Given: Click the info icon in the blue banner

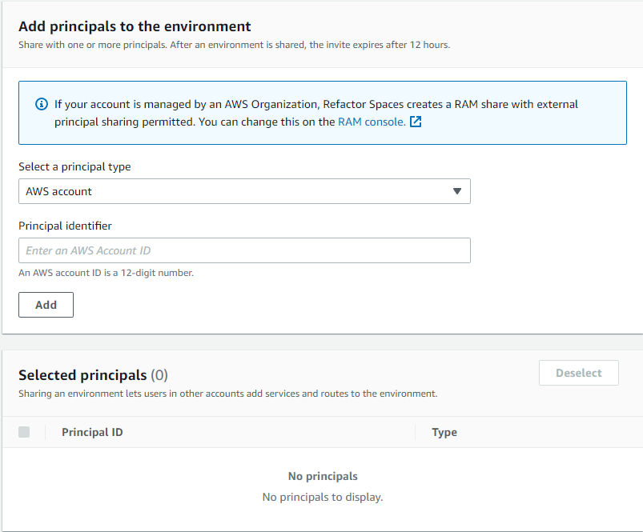Looking at the screenshot, I should tap(41, 104).
